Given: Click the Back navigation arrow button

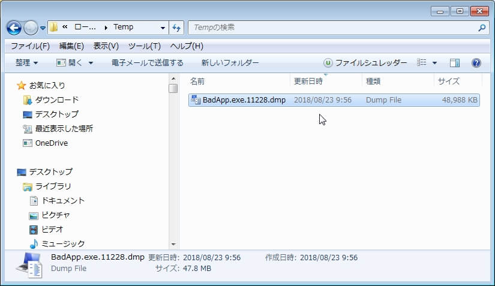Looking at the screenshot, I should point(14,28).
